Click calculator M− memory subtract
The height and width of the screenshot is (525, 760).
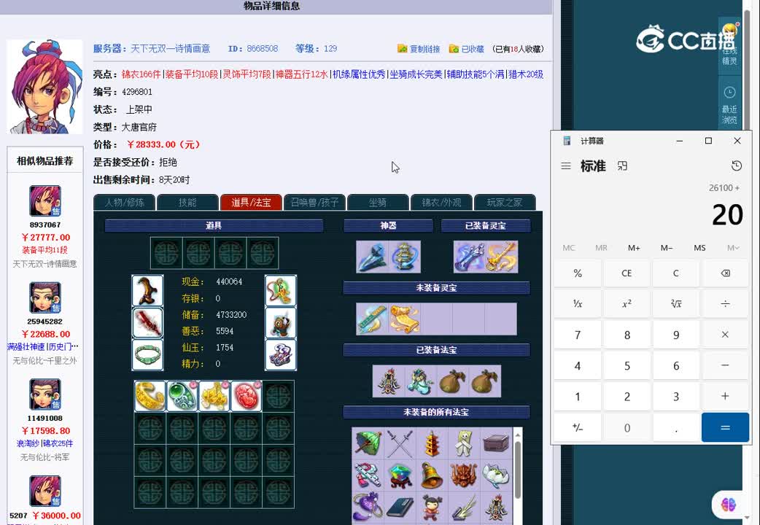667,248
